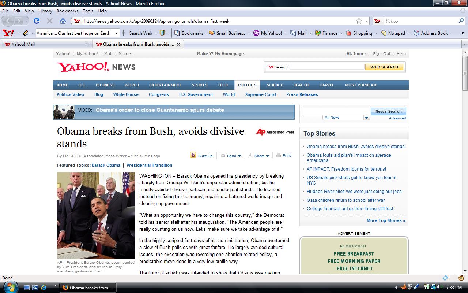Viewport: 468px width, 293px height.
Task: Bookmark this page with star icon
Action: [x=359, y=21]
